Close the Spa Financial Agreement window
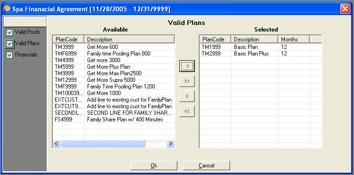 tap(345, 9)
